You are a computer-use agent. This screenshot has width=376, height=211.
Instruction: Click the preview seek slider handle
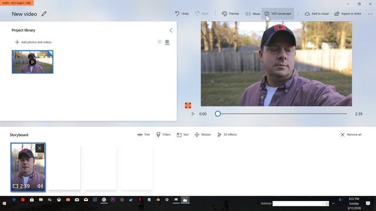click(x=218, y=114)
